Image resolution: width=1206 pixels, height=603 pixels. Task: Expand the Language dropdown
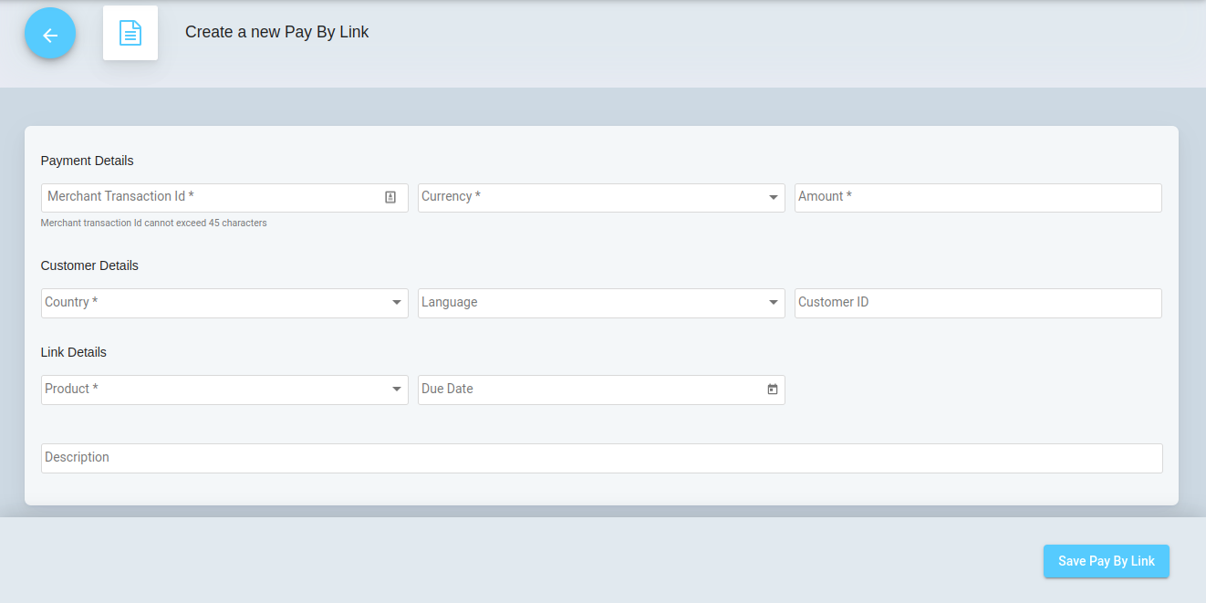click(x=600, y=303)
